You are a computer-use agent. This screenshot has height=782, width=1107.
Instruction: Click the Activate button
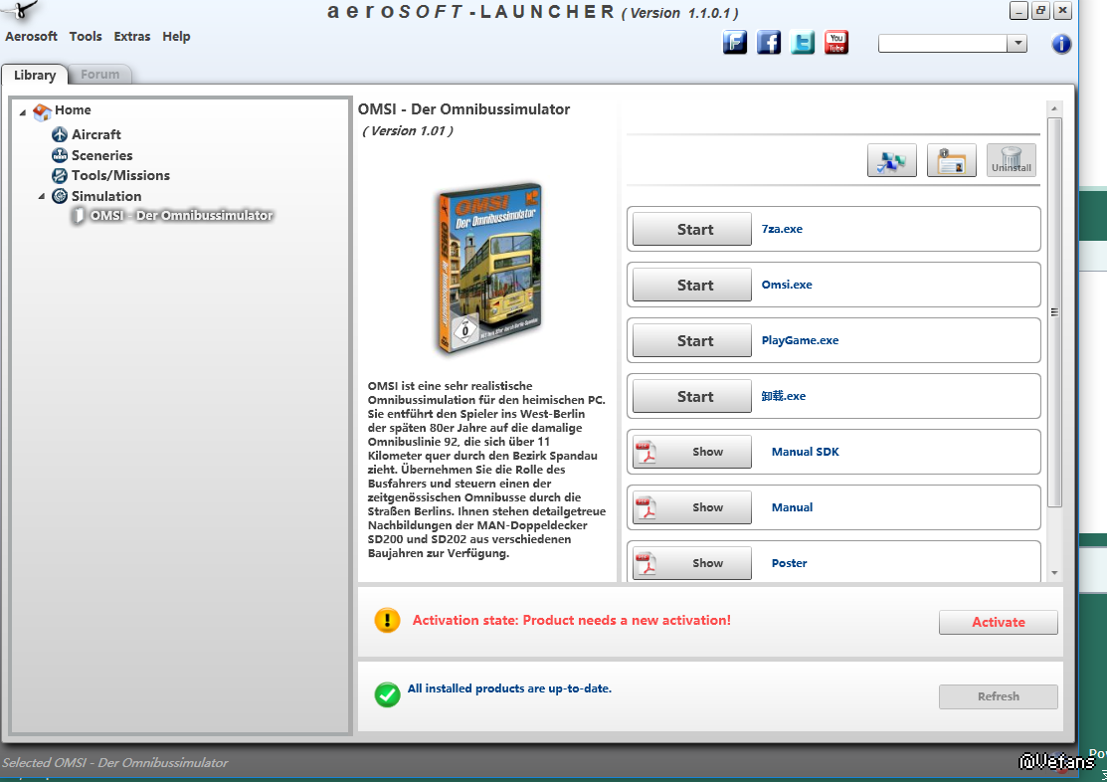(999, 623)
